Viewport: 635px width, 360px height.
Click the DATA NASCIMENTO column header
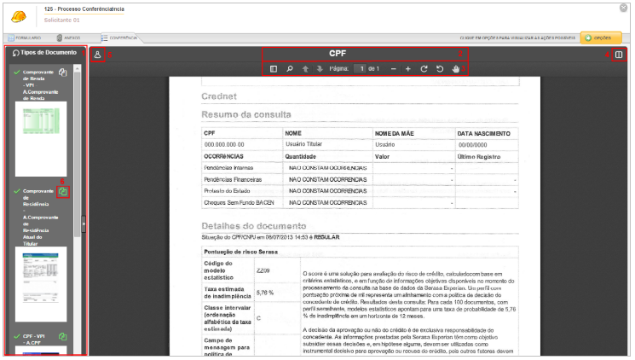click(x=484, y=133)
